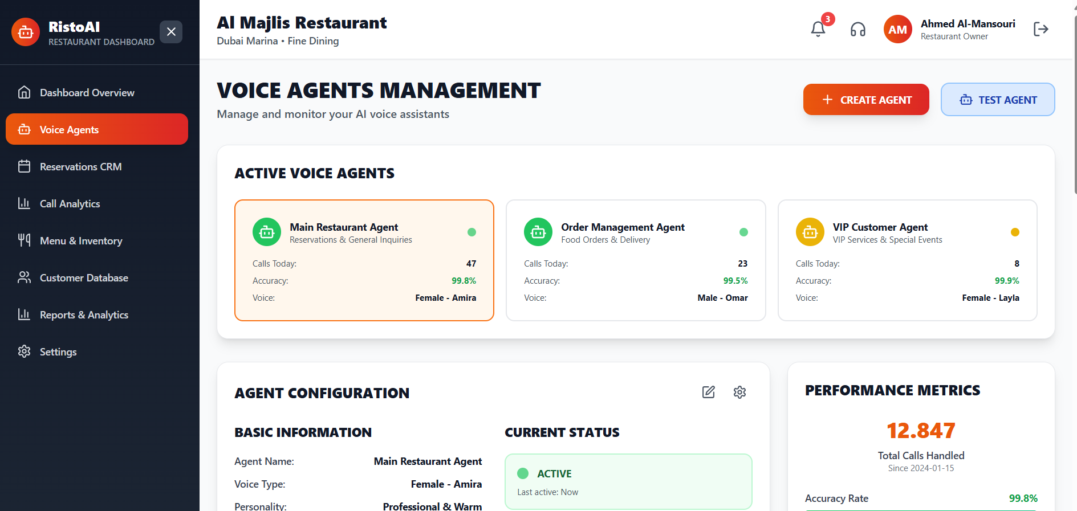Open the Customer Database section
Image resolution: width=1077 pixels, height=511 pixels.
(84, 277)
